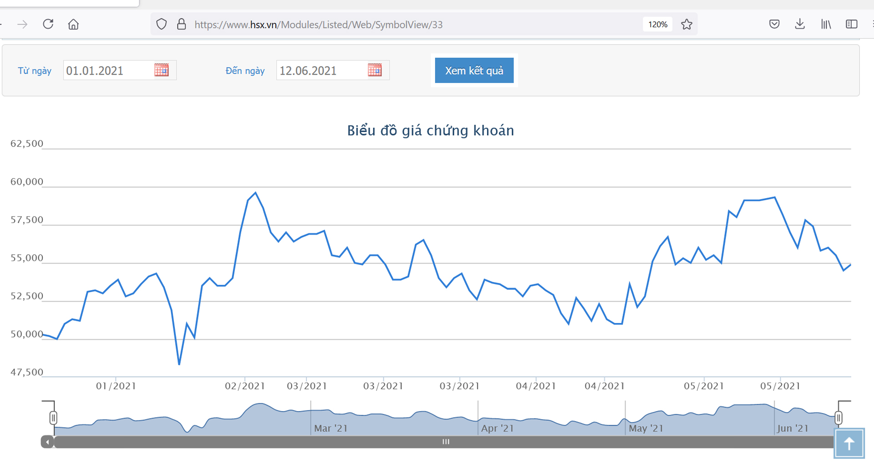
Task: Open the library bookmarks and history icon
Action: coord(826,24)
